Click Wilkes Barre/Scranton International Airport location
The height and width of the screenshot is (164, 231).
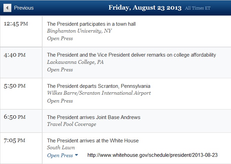(99, 93)
